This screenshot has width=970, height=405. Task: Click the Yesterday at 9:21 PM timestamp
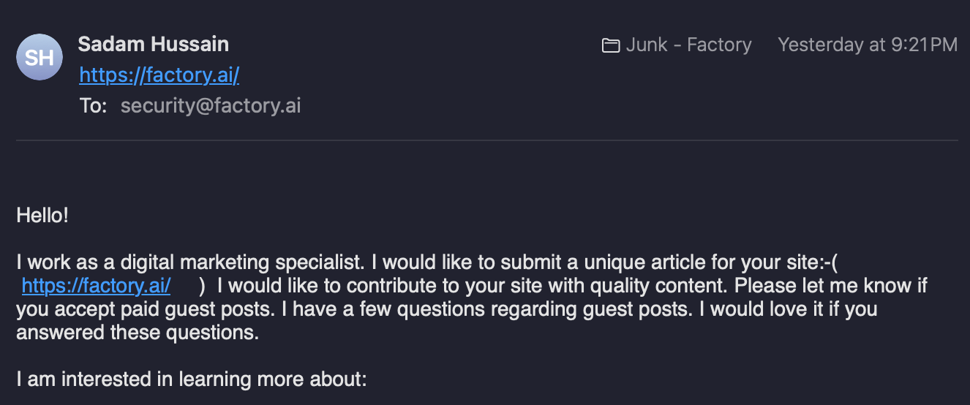point(867,45)
